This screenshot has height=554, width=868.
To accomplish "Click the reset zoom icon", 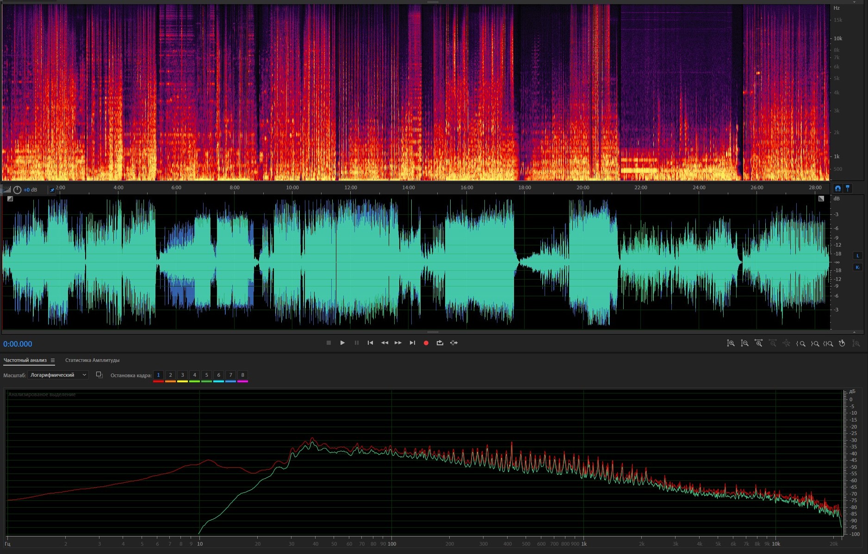I will tap(842, 343).
